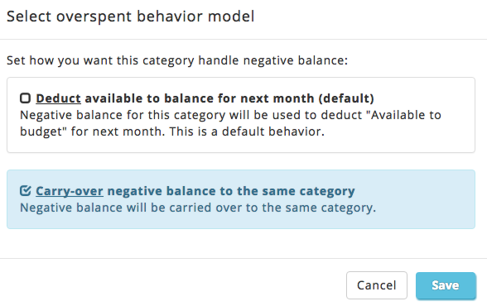
Task: Click the '(default)' label in Deduct heading
Action: coord(346,98)
